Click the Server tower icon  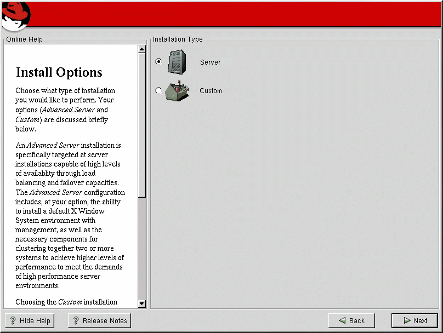(x=177, y=62)
